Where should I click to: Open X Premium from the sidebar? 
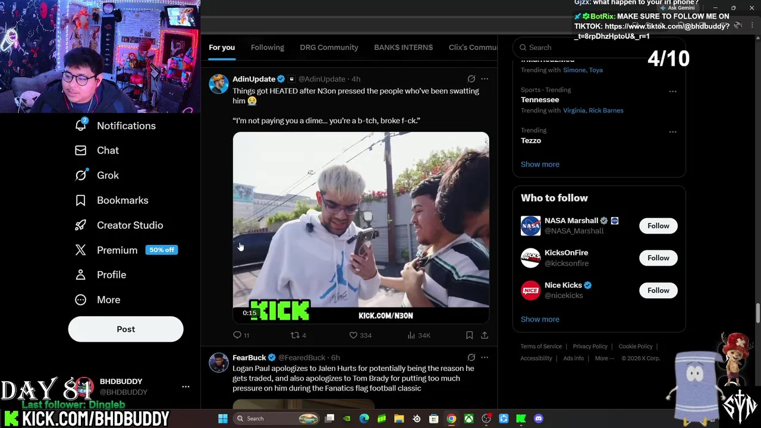pos(126,250)
